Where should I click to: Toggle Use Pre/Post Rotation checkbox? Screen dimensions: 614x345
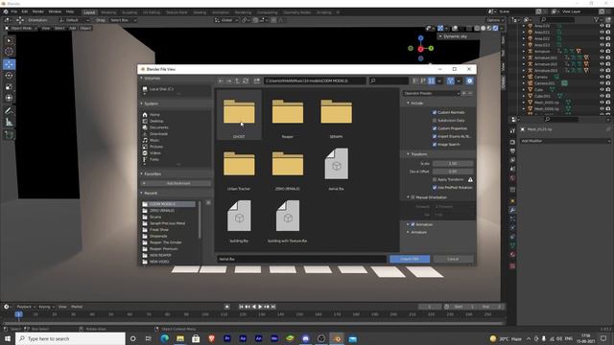pos(435,188)
